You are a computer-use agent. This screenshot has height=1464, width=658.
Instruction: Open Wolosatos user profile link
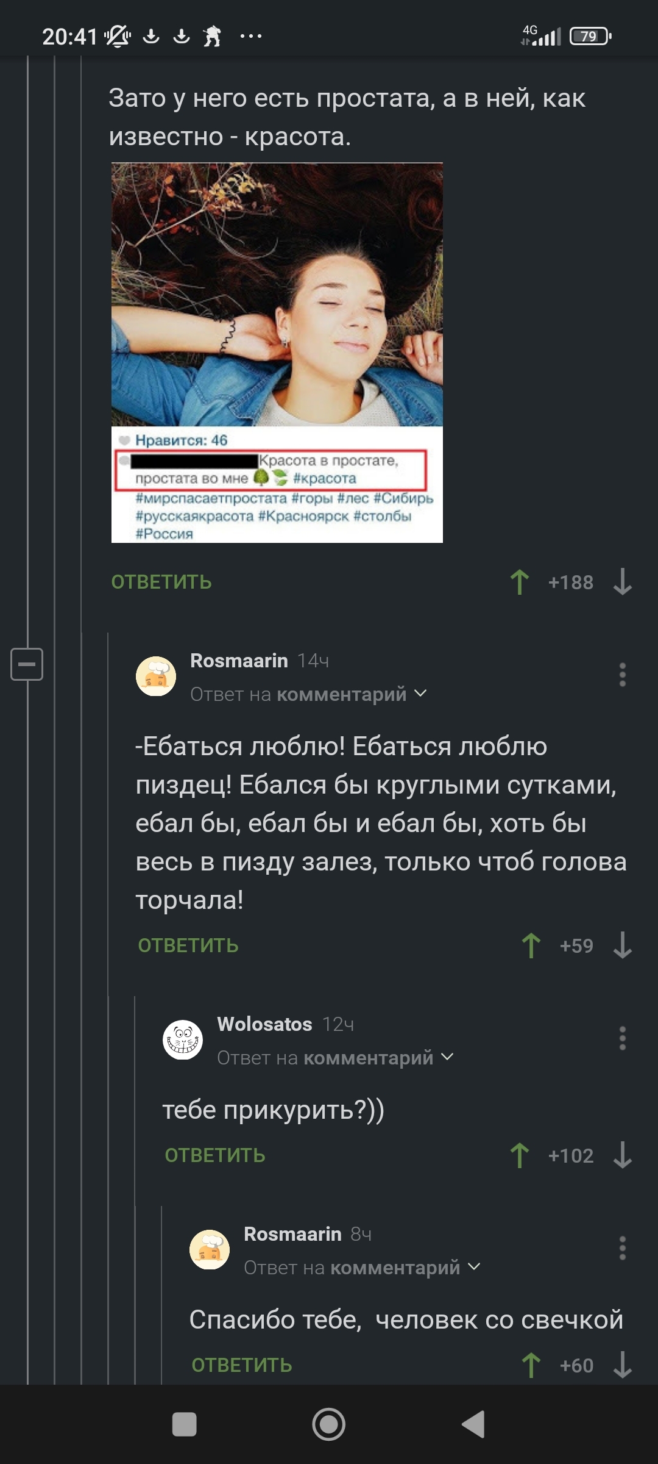click(264, 1024)
